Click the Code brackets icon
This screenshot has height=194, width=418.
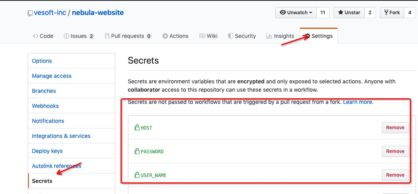[x=35, y=36]
